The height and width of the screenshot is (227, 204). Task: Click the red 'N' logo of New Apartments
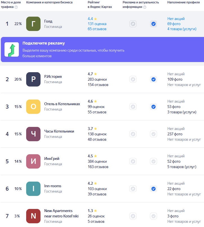click(x=33, y=216)
